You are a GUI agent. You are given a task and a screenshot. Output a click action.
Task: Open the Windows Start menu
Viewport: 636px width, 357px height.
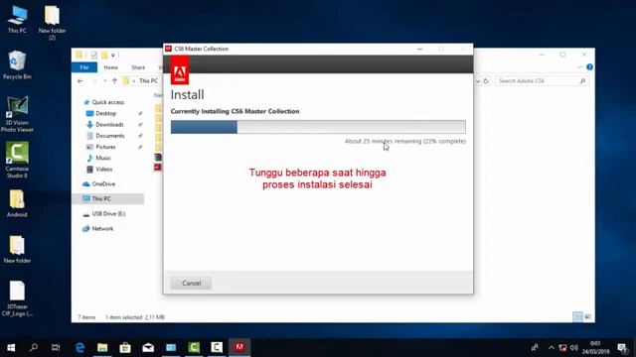pos(11,347)
